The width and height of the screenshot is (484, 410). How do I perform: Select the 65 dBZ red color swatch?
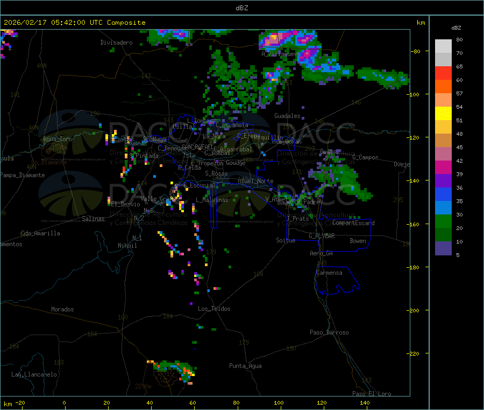[443, 73]
